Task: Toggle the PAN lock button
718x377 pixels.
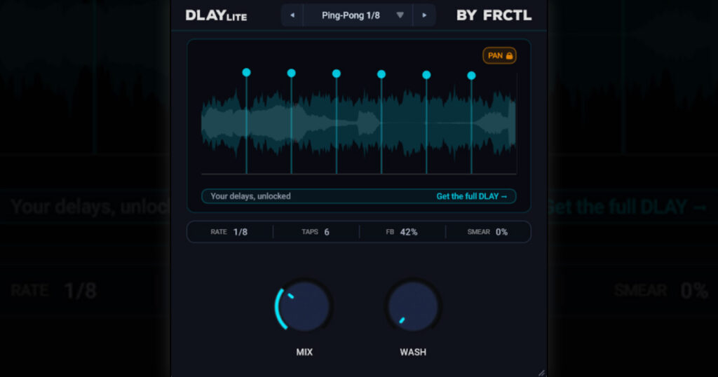Action: pos(499,56)
